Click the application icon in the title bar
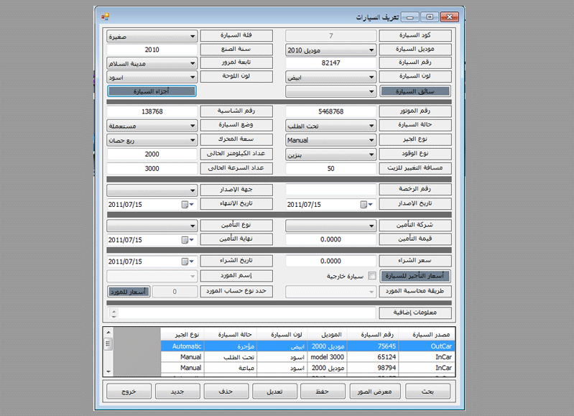 pyautogui.click(x=106, y=17)
